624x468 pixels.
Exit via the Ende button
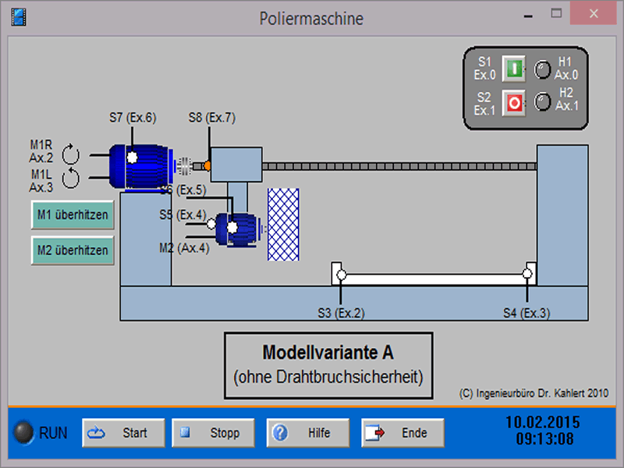[x=402, y=433]
